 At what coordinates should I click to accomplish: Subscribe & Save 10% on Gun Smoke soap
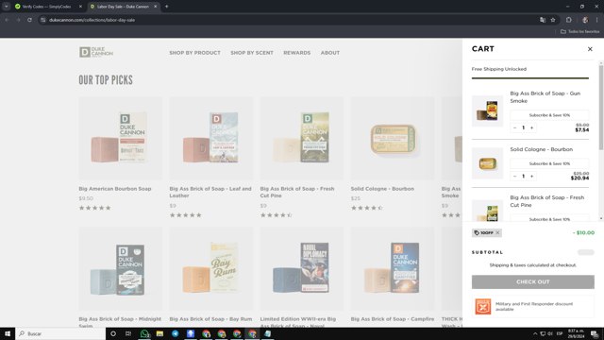click(549, 115)
